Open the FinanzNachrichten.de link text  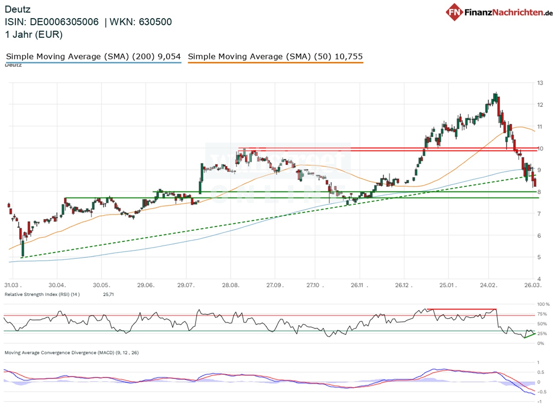[506, 13]
